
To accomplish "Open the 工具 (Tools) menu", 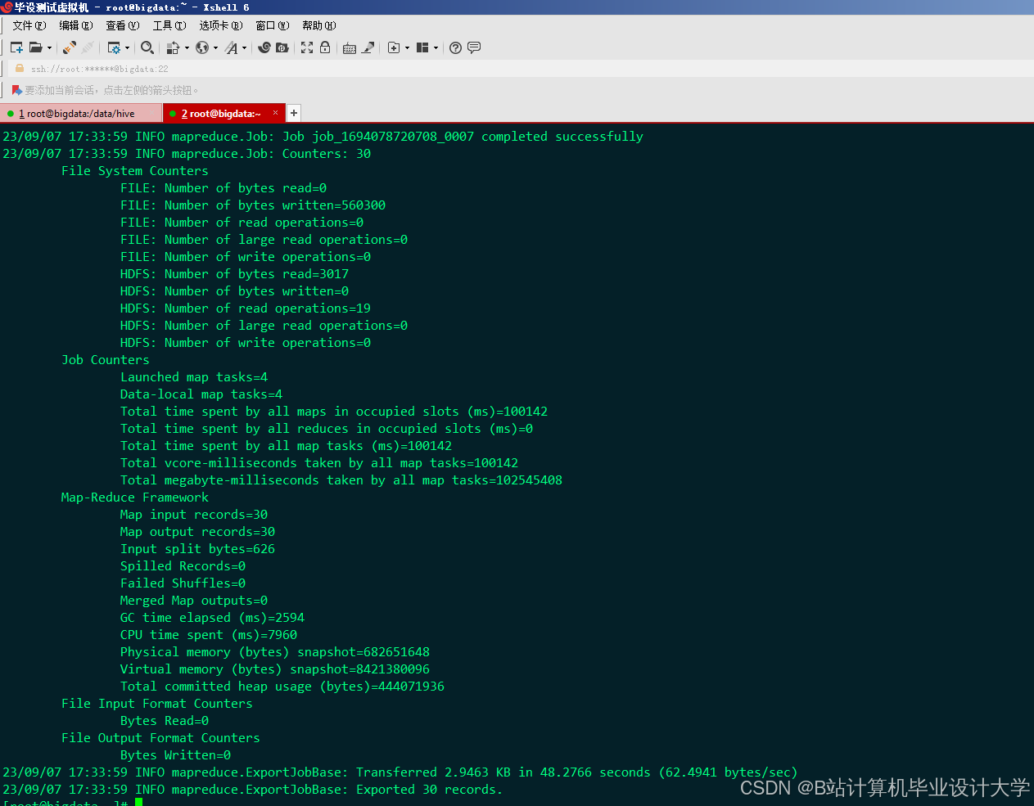I will (x=169, y=25).
